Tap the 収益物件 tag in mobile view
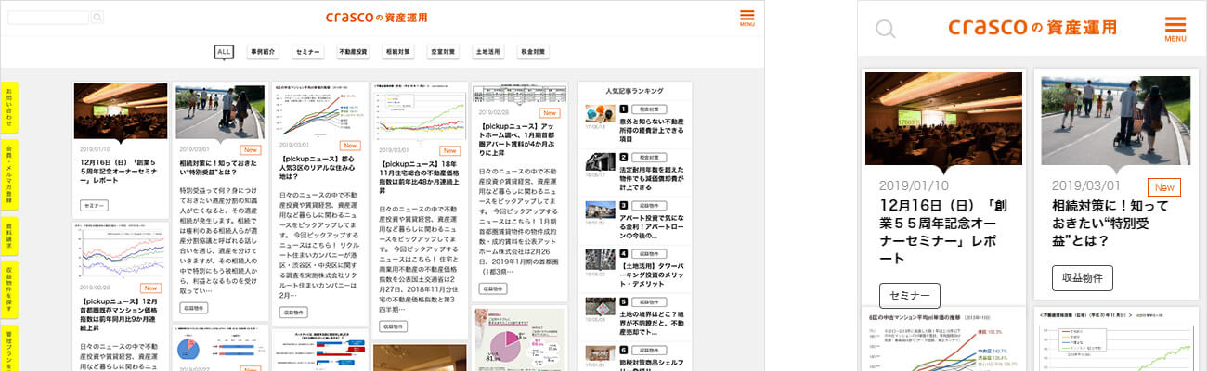 click(1082, 278)
